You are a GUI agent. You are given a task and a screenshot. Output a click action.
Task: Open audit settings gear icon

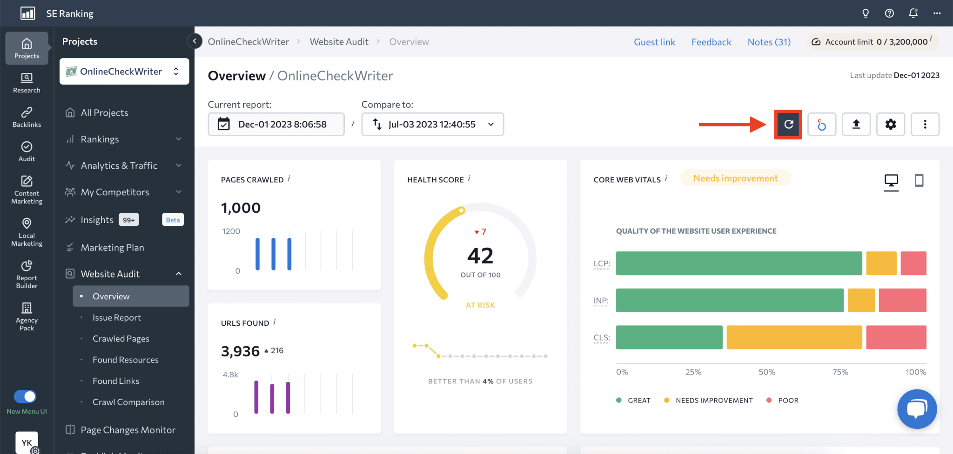click(891, 124)
